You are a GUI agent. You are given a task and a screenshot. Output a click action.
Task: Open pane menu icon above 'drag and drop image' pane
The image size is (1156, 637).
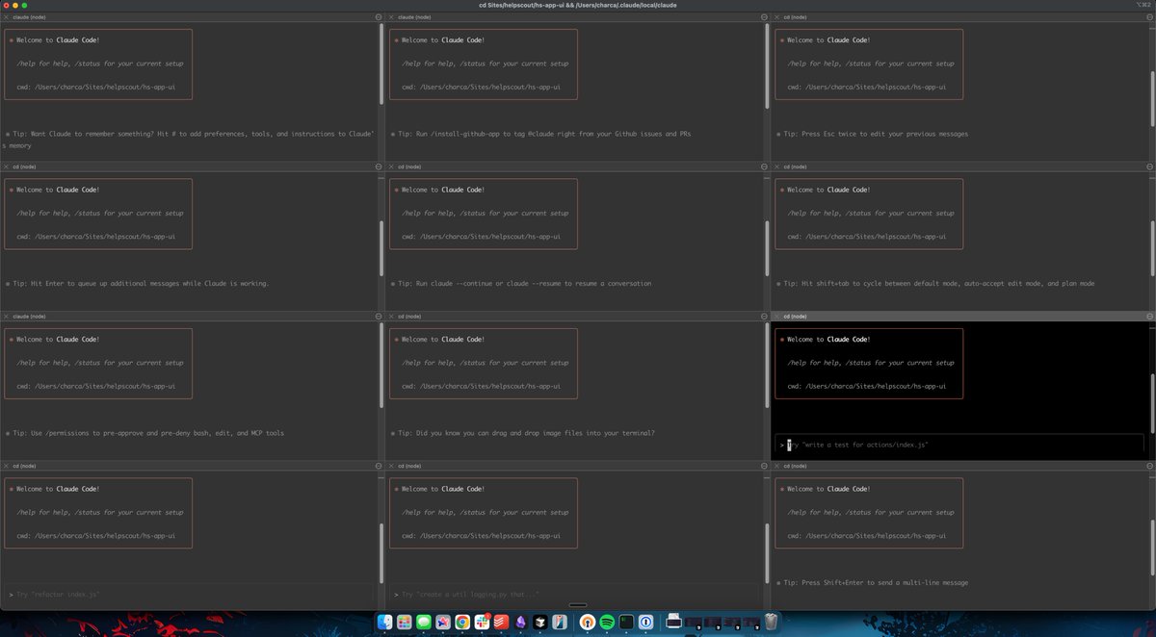pyautogui.click(x=764, y=316)
